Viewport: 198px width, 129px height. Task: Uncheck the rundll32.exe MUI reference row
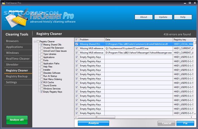pyautogui.click(x=77, y=48)
